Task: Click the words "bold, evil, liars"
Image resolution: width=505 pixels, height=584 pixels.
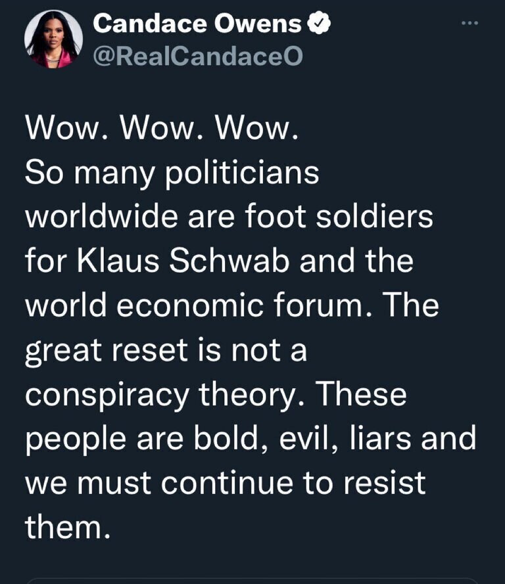Action: tap(302, 439)
